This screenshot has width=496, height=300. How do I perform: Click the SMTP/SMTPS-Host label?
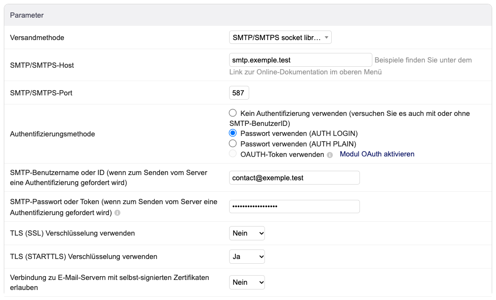(x=42, y=65)
